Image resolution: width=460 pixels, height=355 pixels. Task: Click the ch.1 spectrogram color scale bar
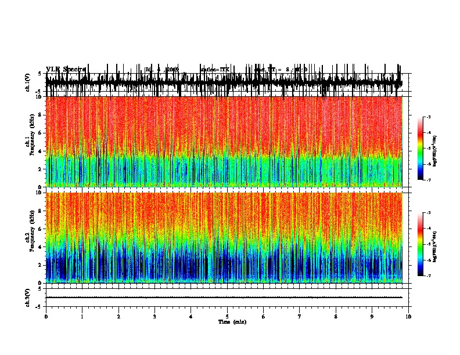tap(421, 148)
